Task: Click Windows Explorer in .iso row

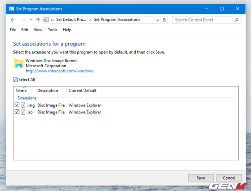Action: (x=85, y=112)
